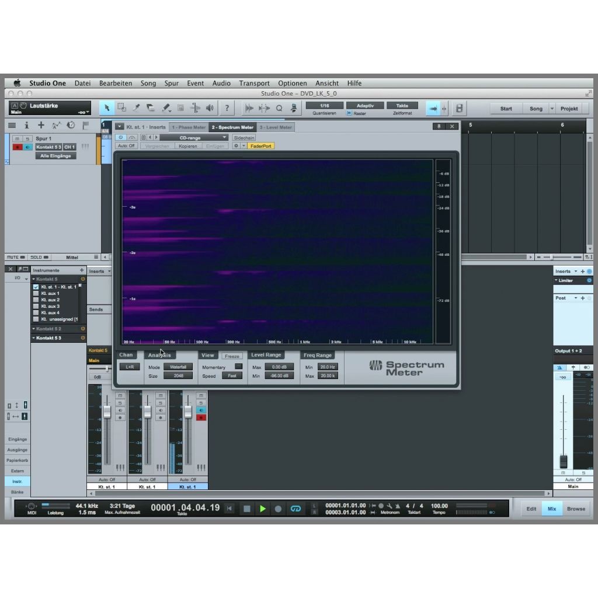Screen dimensions: 598x598
Task: Click the Q quantize icon in toolbar
Action: [x=279, y=108]
